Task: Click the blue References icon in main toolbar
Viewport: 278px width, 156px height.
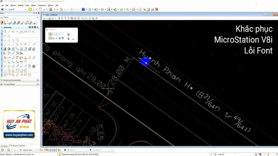Action: coord(83,9)
